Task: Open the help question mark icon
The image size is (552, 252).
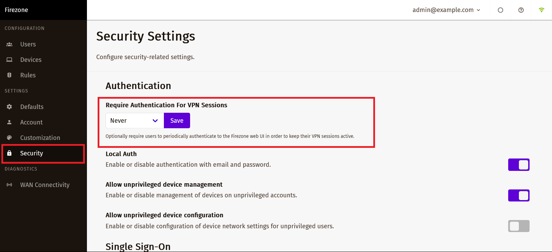Action: 521,10
